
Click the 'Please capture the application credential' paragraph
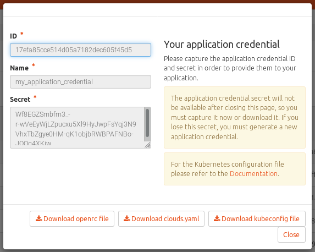[x=230, y=68]
